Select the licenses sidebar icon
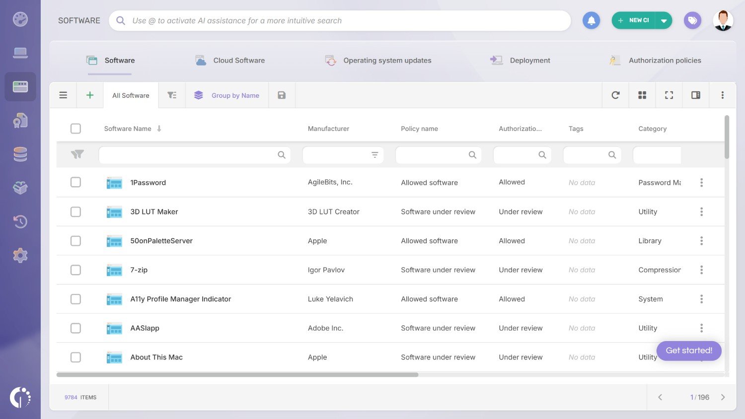Screen dimensions: 745x419 (20, 120)
